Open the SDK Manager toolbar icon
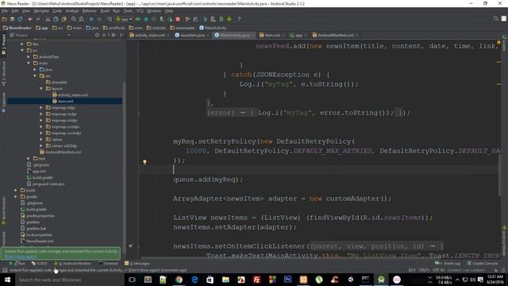 [x=221, y=19]
